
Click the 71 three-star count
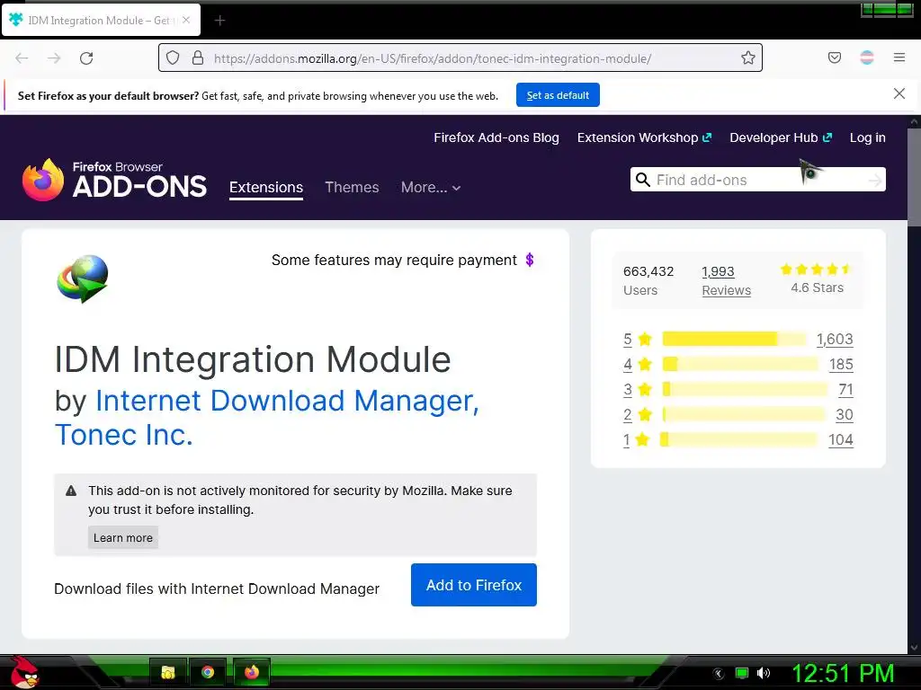click(x=845, y=390)
